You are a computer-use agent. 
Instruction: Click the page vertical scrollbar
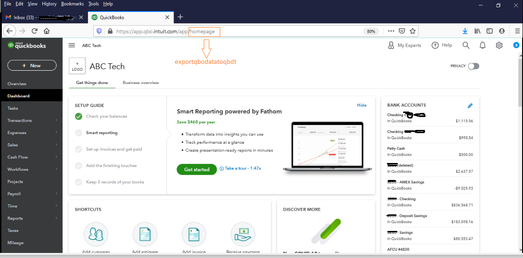click(520, 83)
